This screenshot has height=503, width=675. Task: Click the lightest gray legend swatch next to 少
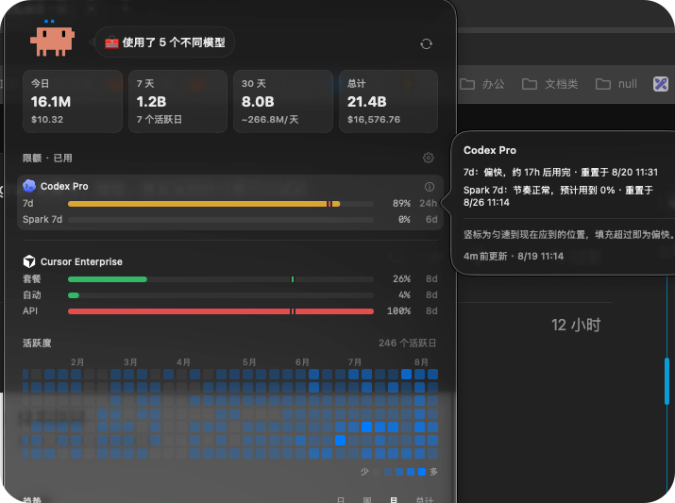point(377,472)
